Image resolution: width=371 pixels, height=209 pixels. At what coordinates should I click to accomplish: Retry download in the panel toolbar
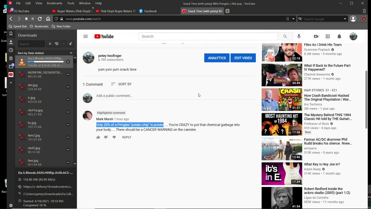click(x=57, y=44)
